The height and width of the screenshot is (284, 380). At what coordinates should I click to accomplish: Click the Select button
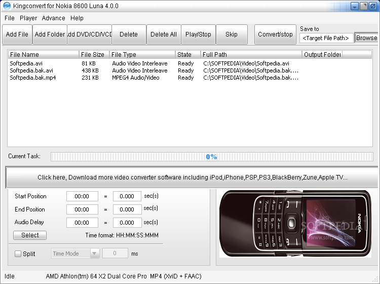30,235
